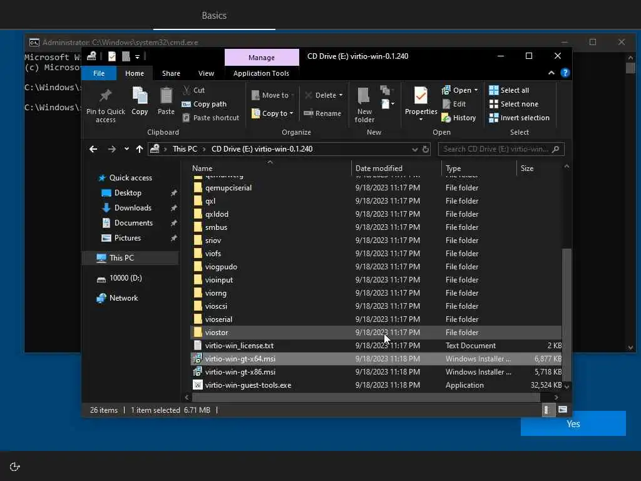641x481 pixels.
Task: Open address bar history dropdown
Action: [x=414, y=149]
